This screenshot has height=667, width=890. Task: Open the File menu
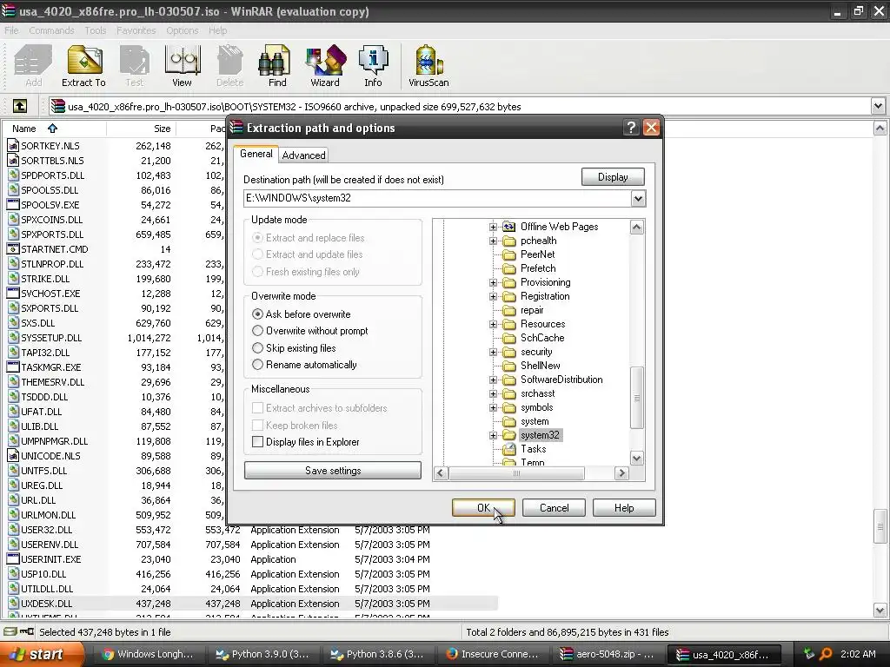[x=11, y=30]
